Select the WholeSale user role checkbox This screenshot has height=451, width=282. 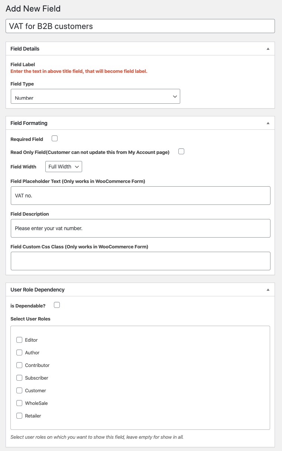19,403
